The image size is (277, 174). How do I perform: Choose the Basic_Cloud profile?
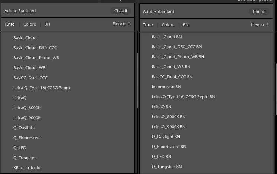click(x=25, y=38)
